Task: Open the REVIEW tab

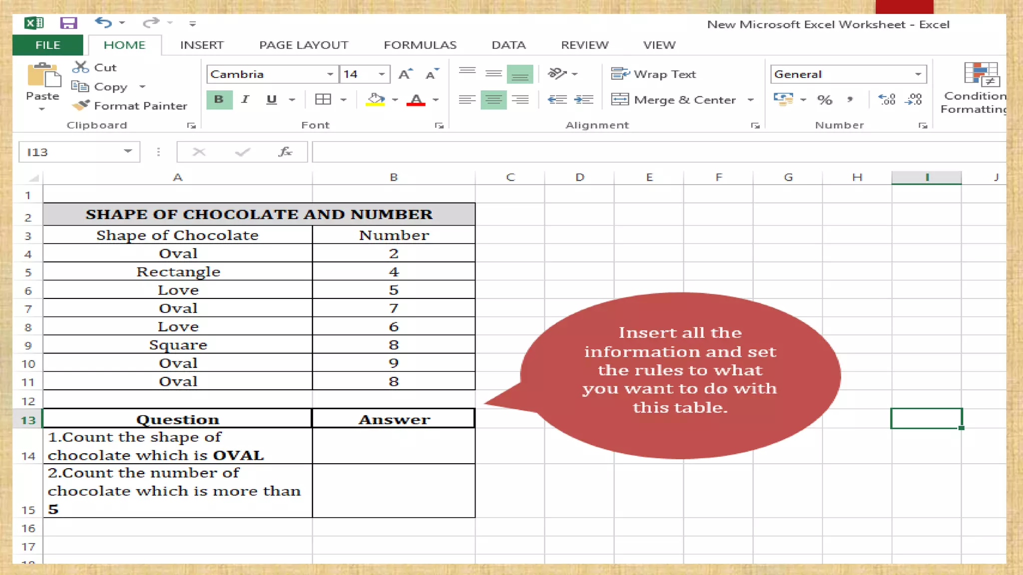Action: (584, 45)
